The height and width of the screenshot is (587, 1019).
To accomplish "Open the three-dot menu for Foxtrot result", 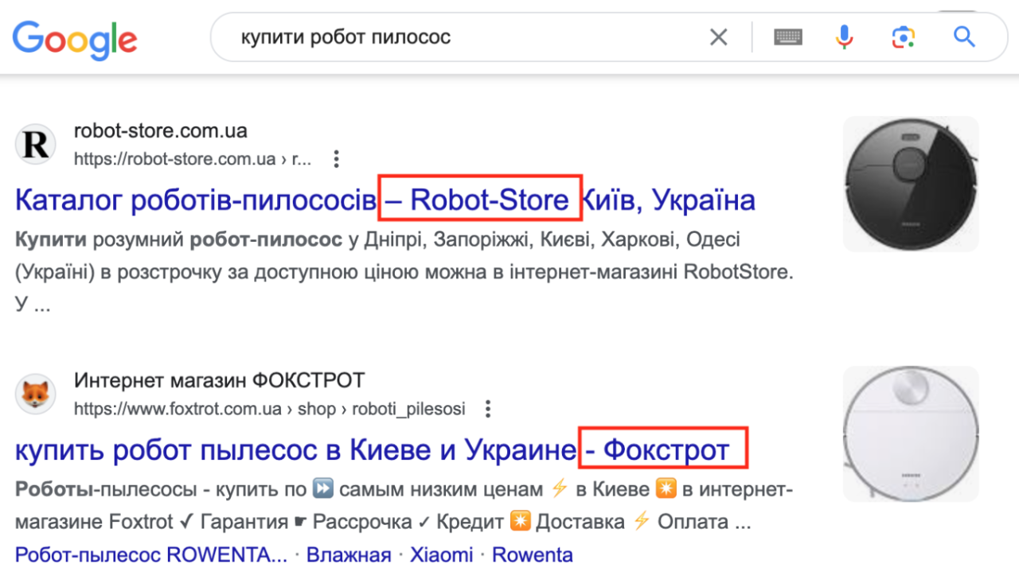I will pos(487,408).
